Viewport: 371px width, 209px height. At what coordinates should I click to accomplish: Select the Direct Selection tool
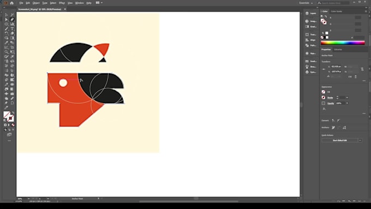point(7,20)
